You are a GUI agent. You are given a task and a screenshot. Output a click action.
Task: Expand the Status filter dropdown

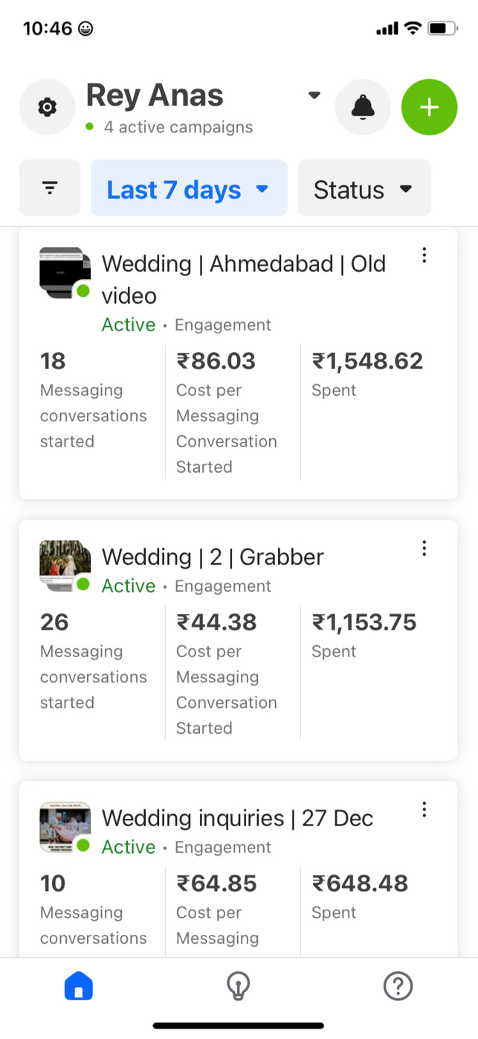point(364,188)
